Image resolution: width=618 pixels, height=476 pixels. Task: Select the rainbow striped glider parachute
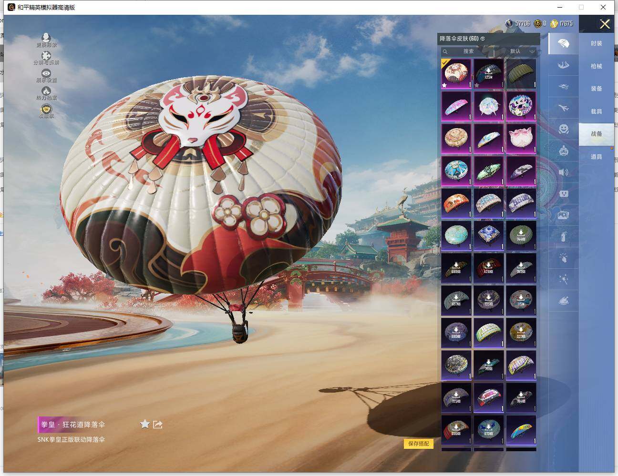tap(521, 430)
